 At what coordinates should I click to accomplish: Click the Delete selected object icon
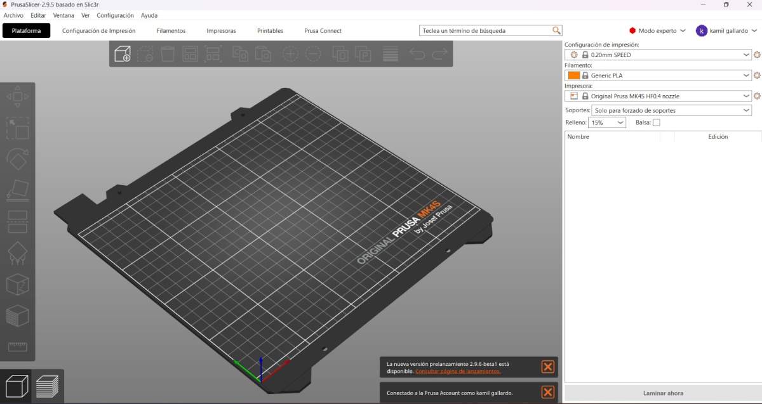pyautogui.click(x=145, y=54)
